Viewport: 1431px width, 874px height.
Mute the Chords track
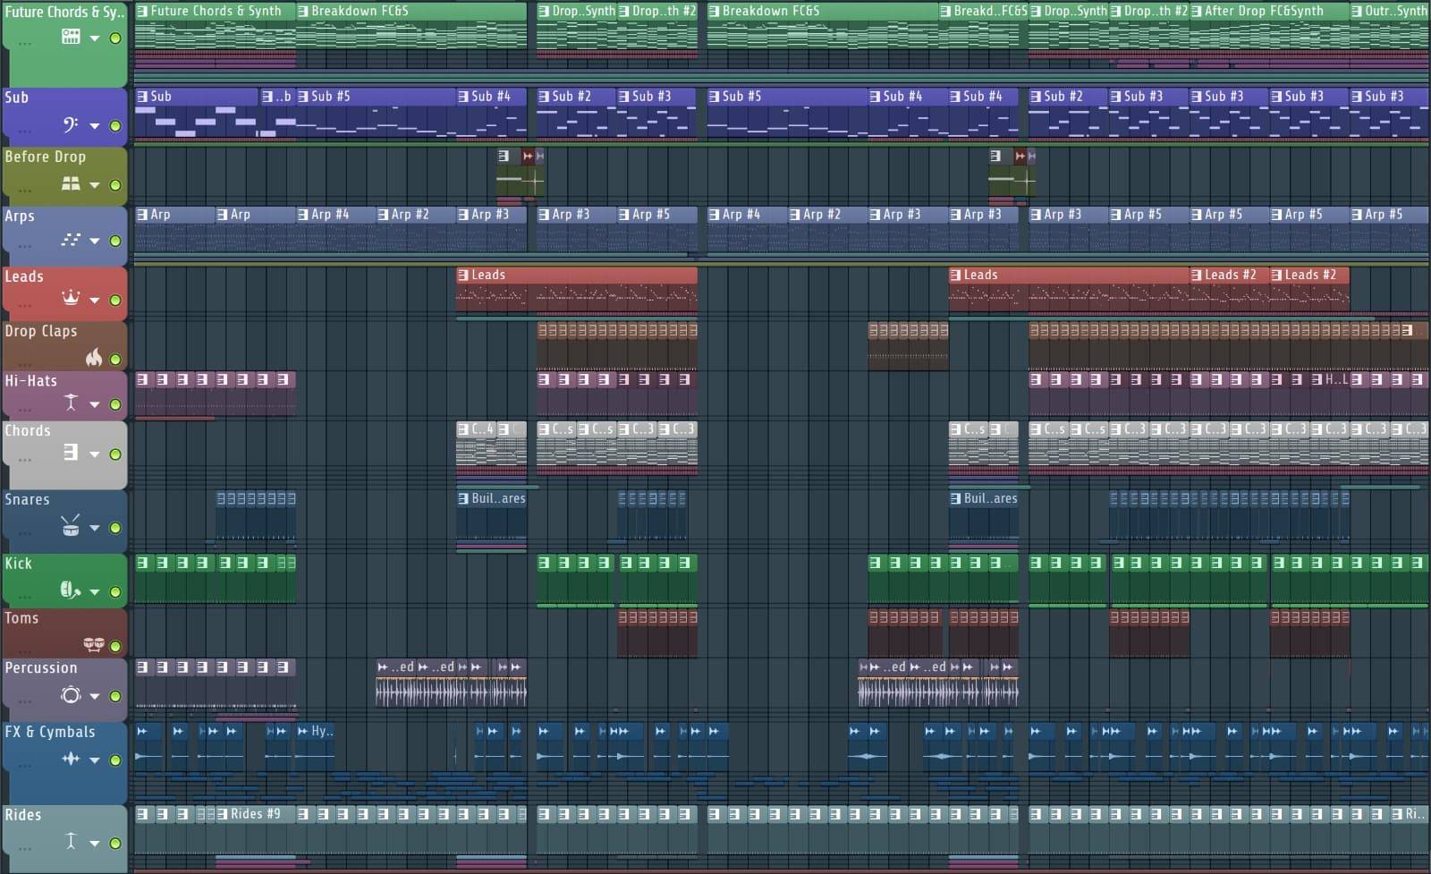click(114, 454)
